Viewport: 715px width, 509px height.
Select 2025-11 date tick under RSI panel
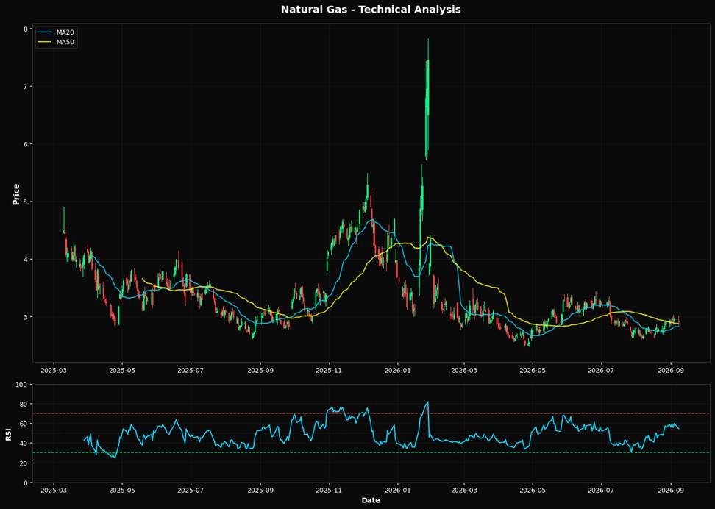pyautogui.click(x=329, y=491)
